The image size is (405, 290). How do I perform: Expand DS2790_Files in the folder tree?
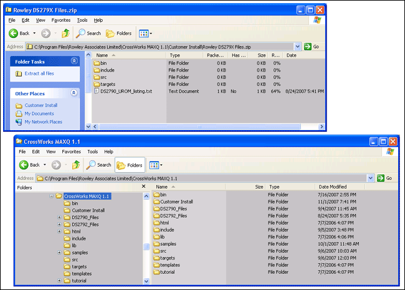pyautogui.click(x=59, y=217)
